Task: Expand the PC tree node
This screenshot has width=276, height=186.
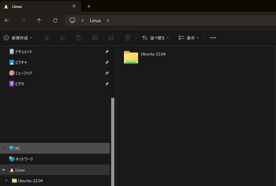Action: click(4, 148)
